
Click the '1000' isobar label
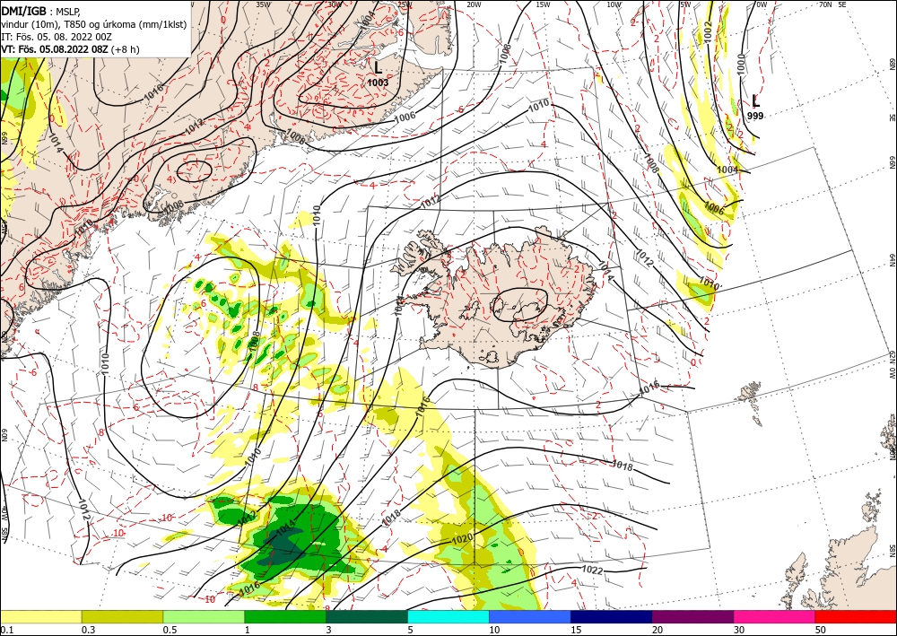(742, 64)
